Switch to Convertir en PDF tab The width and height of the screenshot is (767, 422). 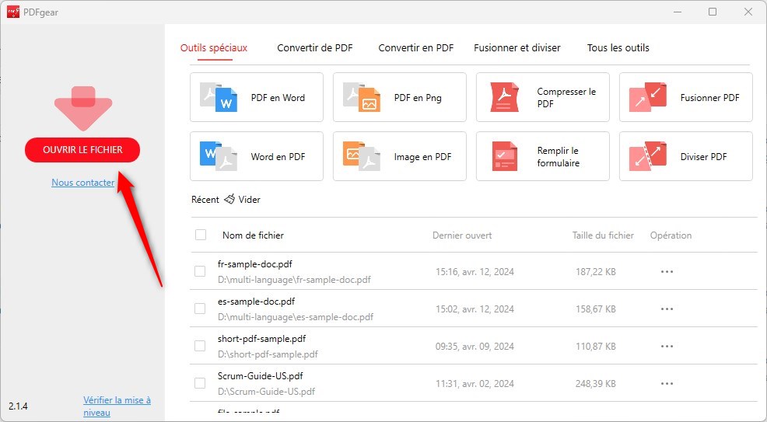point(416,48)
